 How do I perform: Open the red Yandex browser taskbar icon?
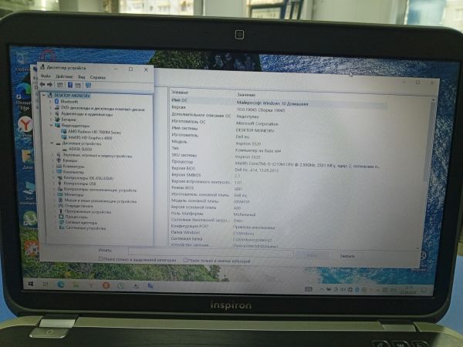click(x=106, y=285)
